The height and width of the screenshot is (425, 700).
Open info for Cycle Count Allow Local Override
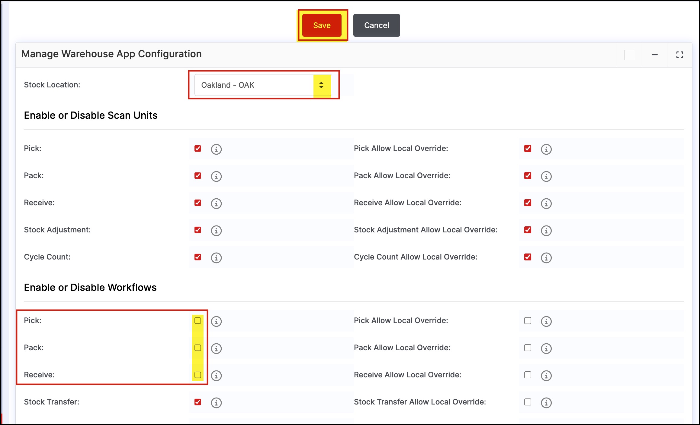(x=546, y=258)
